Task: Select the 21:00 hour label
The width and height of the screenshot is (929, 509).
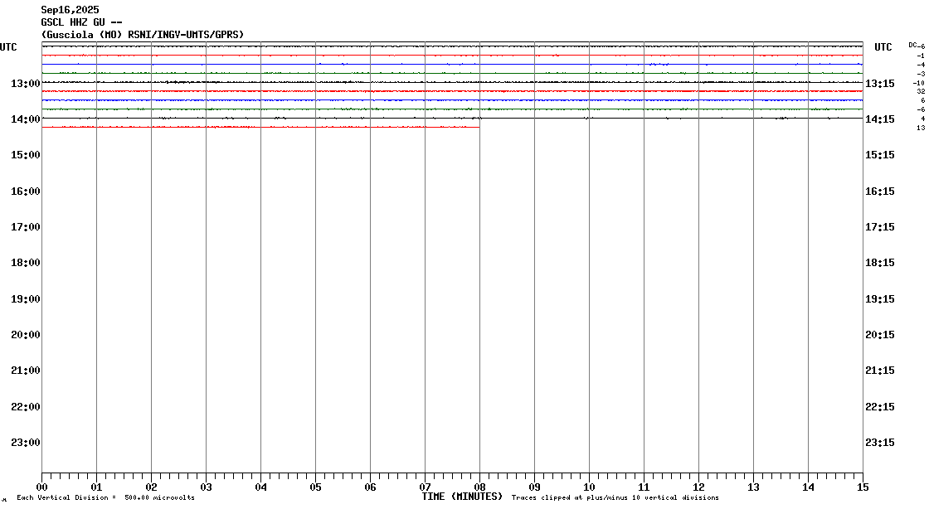Action: [x=26, y=371]
